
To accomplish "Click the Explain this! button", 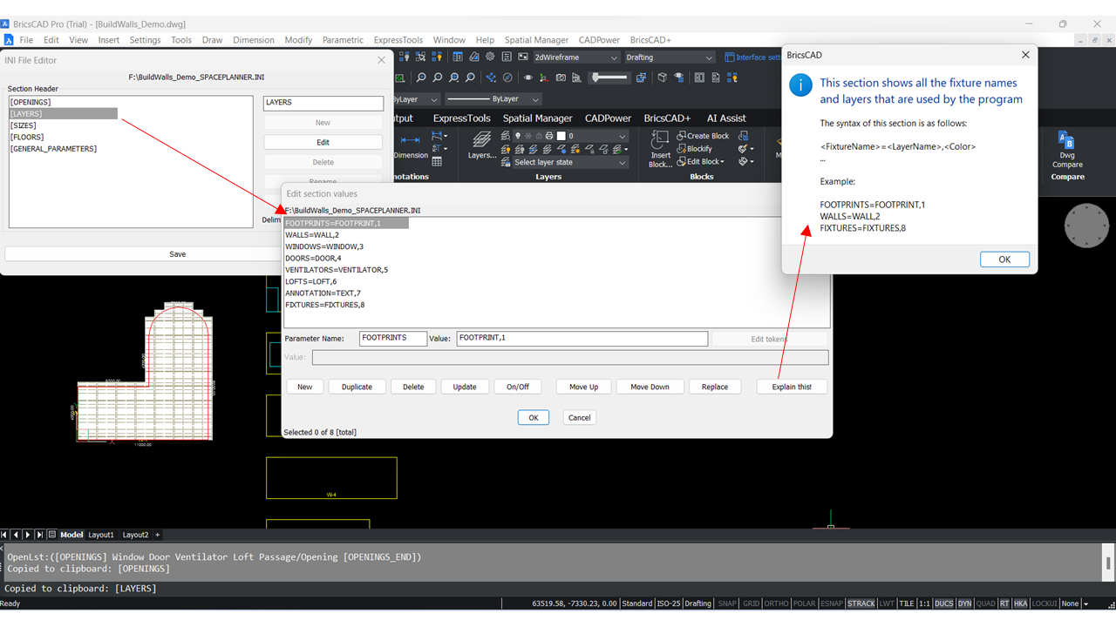I will click(x=791, y=386).
